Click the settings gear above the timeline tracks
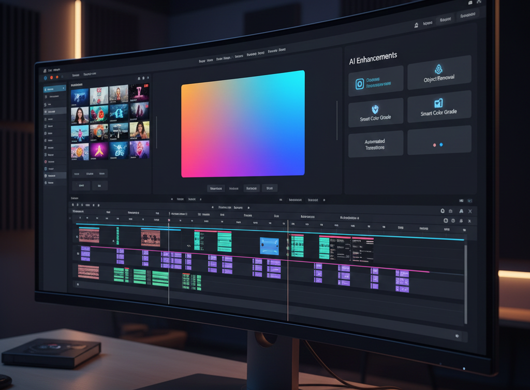The image size is (530, 390). [443, 210]
